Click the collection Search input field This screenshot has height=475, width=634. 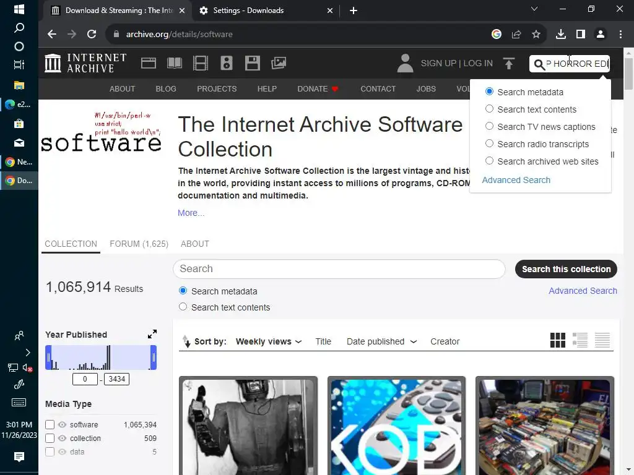tap(339, 269)
